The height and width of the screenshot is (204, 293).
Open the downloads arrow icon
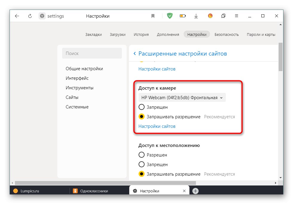(196, 16)
